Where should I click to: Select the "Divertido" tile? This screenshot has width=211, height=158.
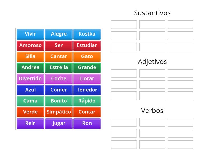[x=30, y=78]
